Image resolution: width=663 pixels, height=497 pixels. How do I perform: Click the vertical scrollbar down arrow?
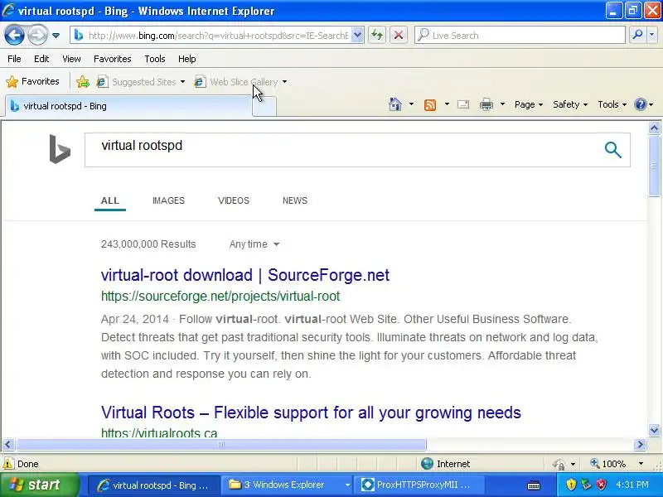tap(654, 431)
